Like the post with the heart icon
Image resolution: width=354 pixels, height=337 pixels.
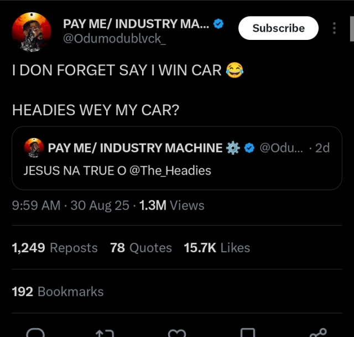(x=176, y=331)
